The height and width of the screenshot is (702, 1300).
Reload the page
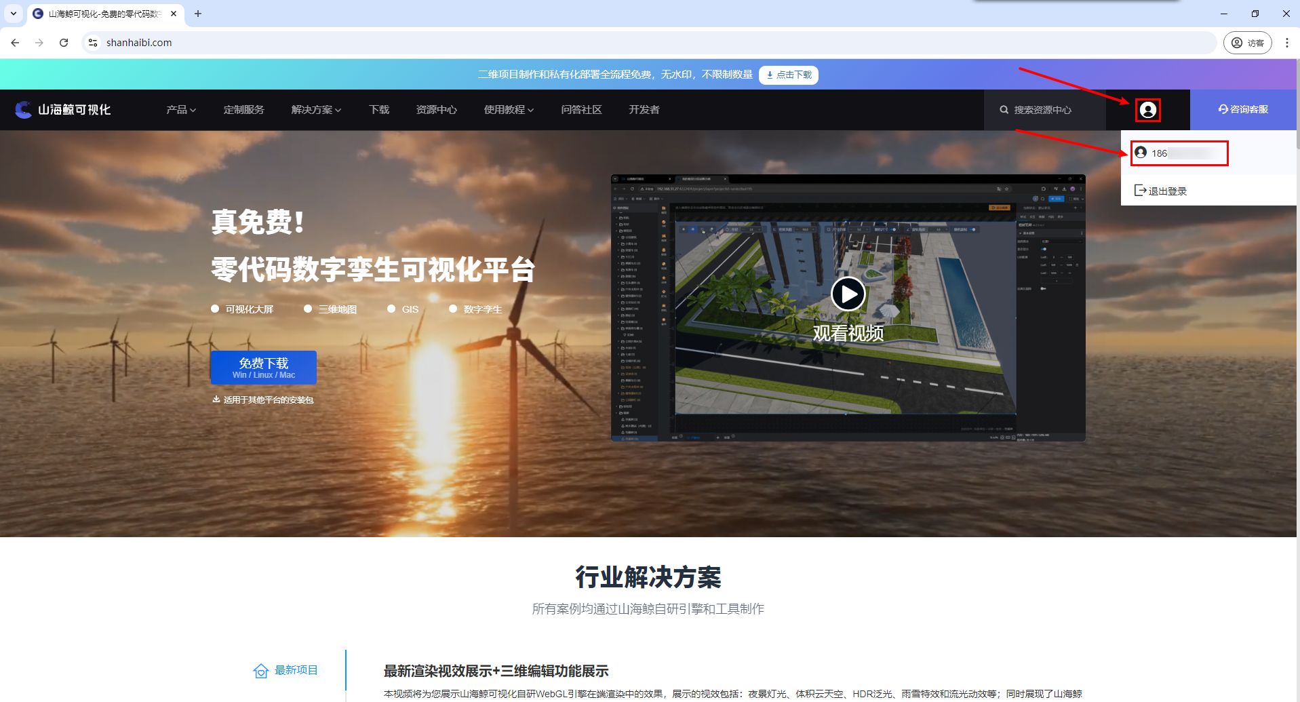click(x=64, y=43)
